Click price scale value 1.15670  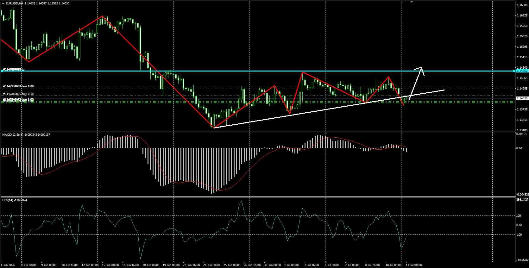[x=522, y=36]
